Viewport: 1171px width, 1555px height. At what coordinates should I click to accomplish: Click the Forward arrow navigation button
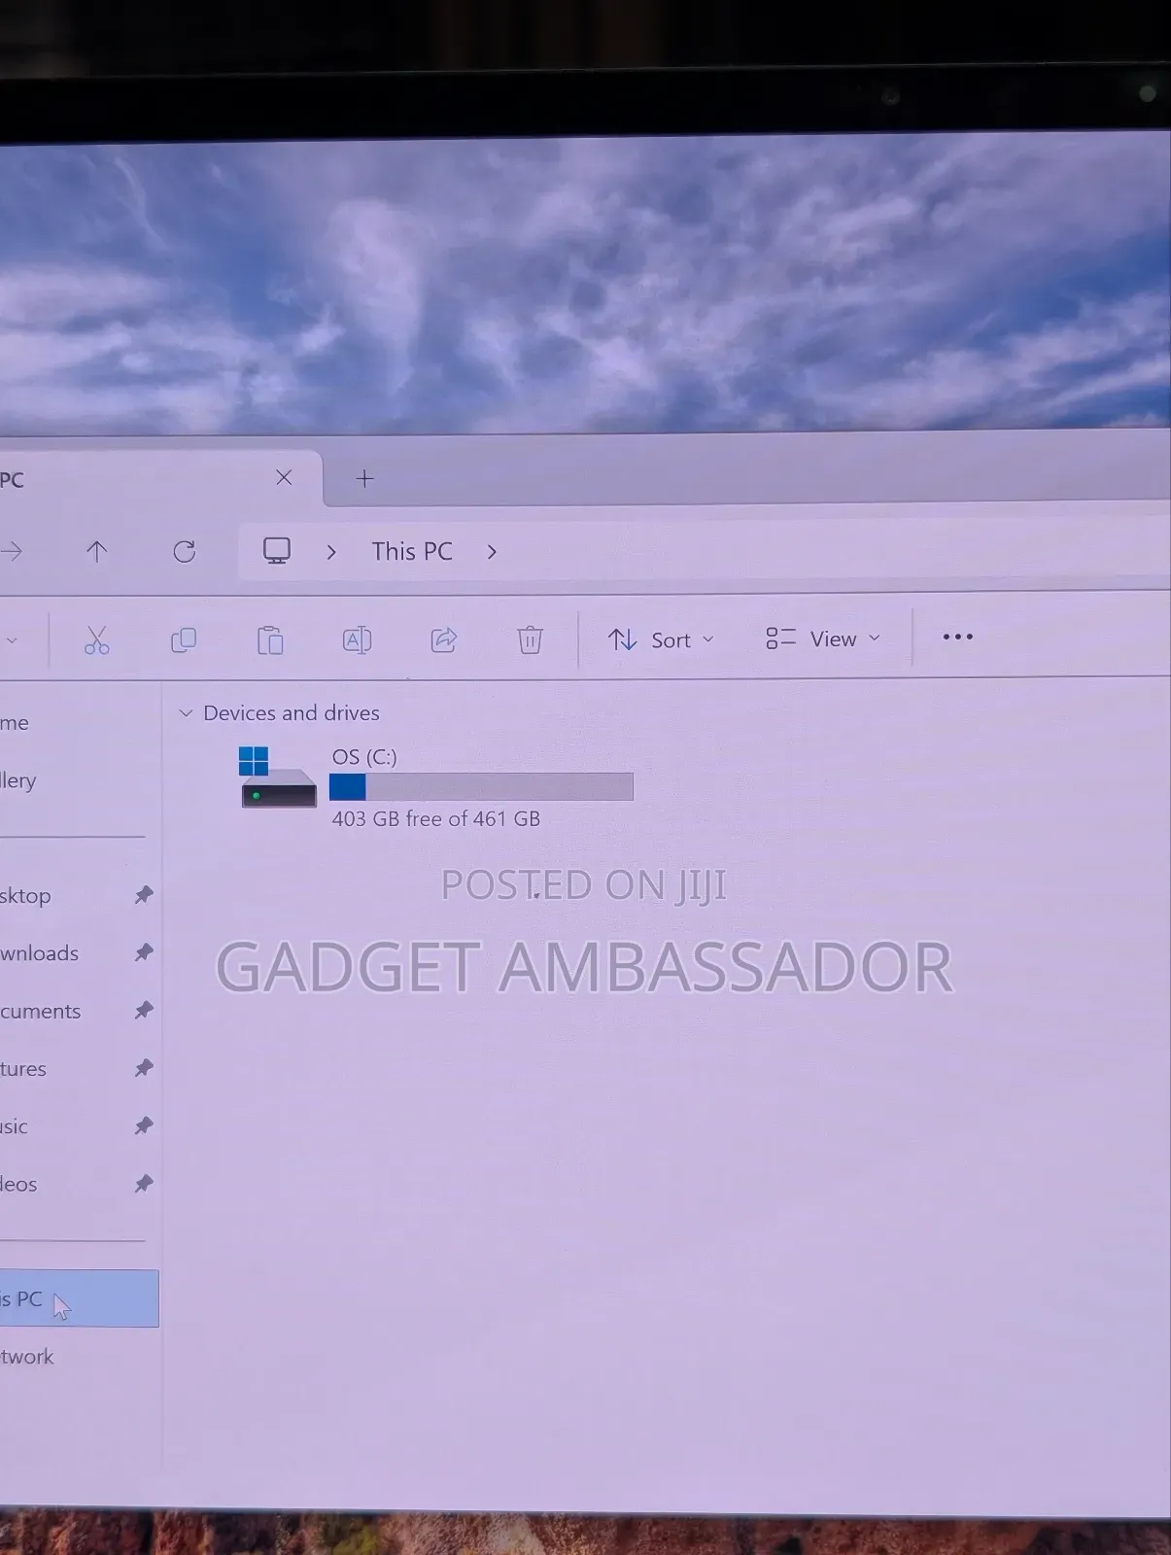point(12,552)
